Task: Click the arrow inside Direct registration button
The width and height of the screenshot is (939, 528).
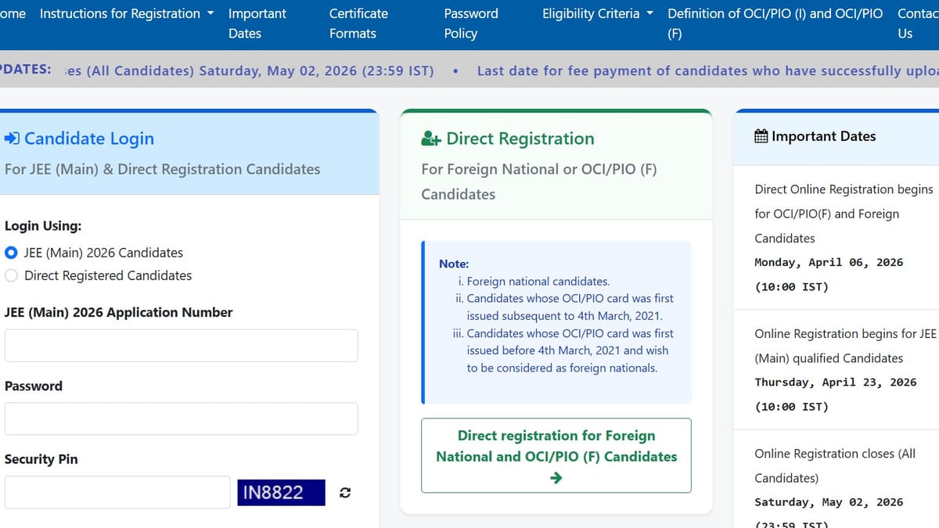Action: 556,477
